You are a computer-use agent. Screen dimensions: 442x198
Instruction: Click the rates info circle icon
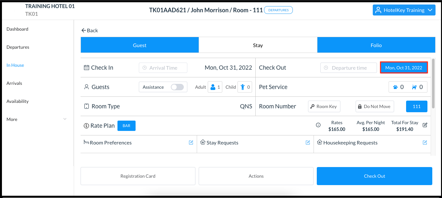pyautogui.click(x=318, y=125)
